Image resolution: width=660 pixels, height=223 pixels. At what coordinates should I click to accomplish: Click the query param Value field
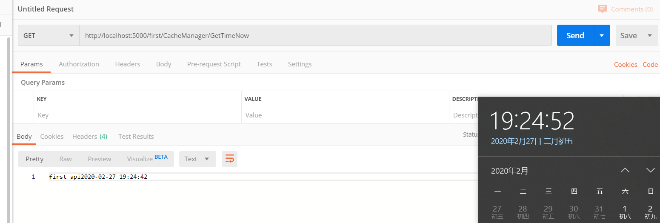coord(345,115)
